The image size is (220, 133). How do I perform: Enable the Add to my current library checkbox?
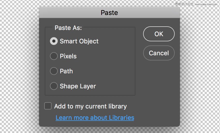pyautogui.click(x=48, y=106)
